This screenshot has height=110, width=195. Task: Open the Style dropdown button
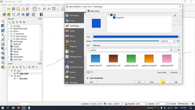92,82
